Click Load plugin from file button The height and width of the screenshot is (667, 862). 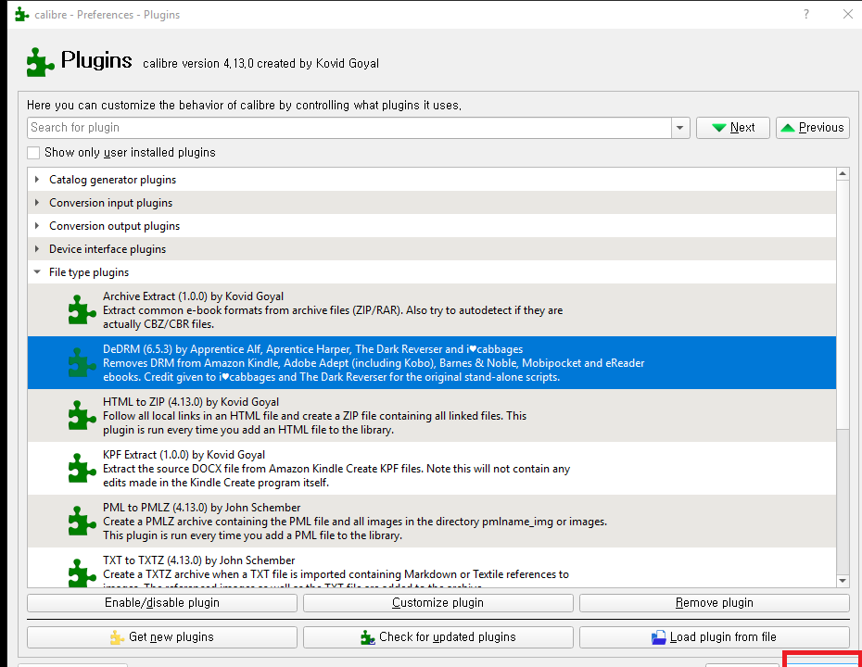tap(715, 637)
